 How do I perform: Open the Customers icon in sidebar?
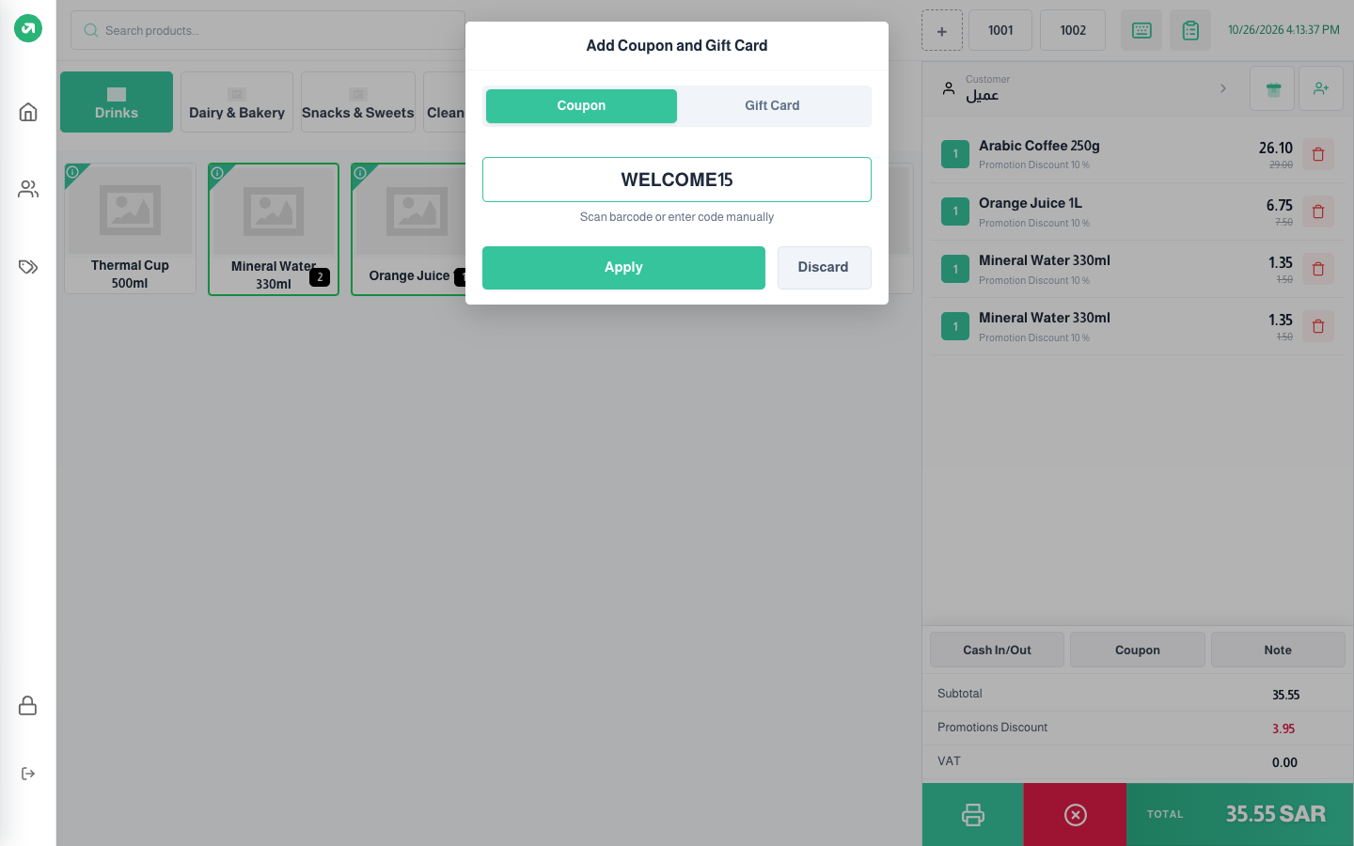tap(28, 189)
